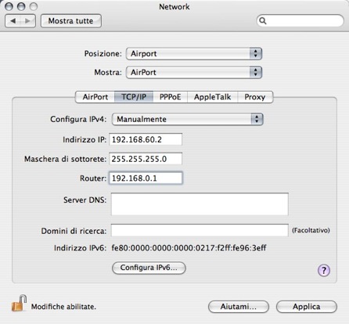The height and width of the screenshot is (324, 349).
Task: Click the back navigation arrow
Action: click(13, 21)
